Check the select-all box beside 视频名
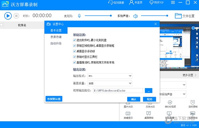This screenshot has width=199, height=128. pos(1,25)
